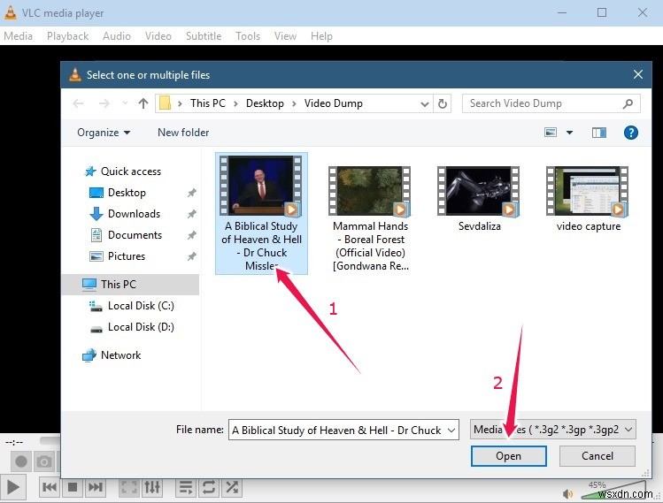Click Desktop in address path

(x=265, y=103)
